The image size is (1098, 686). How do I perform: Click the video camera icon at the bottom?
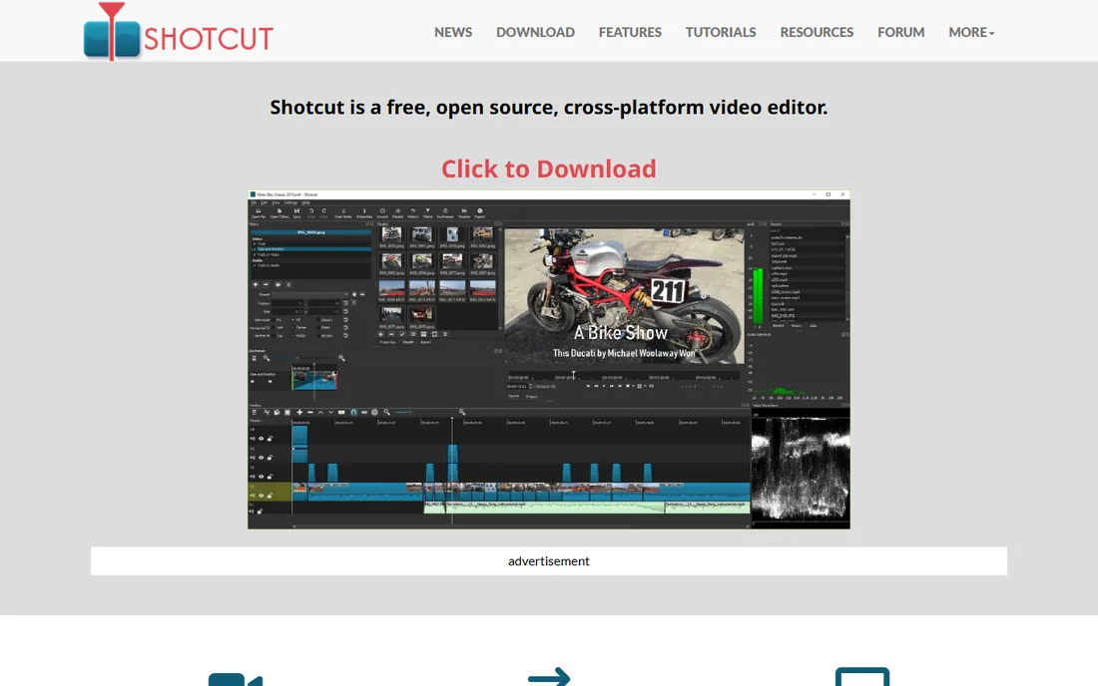(x=236, y=679)
